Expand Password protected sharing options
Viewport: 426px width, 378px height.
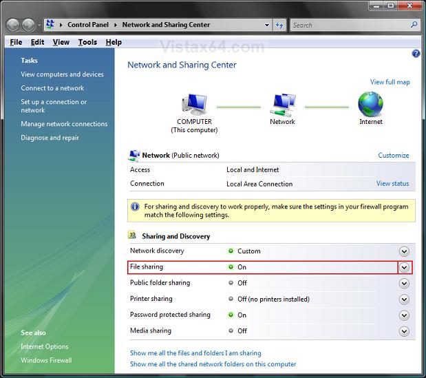(x=404, y=315)
